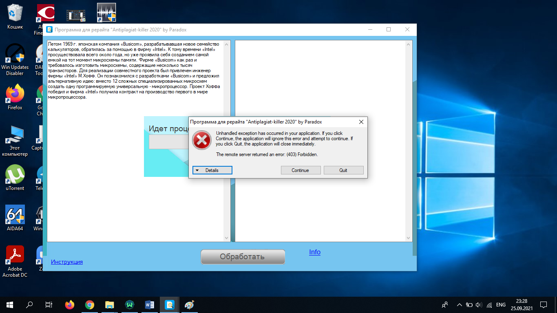
Task: Switch the ENG input language indicator
Action: (501, 304)
